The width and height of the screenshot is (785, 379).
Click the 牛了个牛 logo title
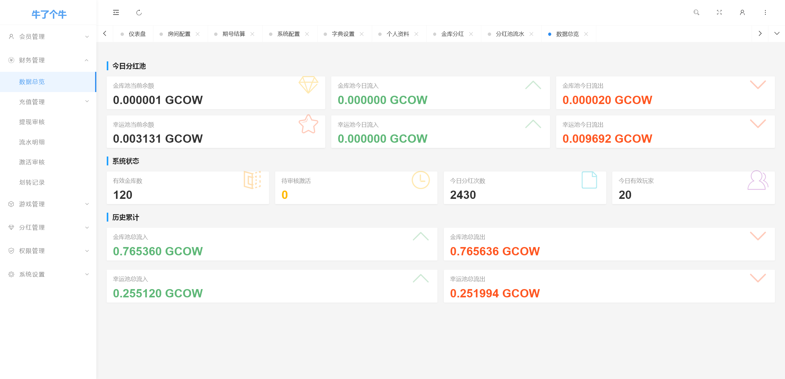click(49, 14)
